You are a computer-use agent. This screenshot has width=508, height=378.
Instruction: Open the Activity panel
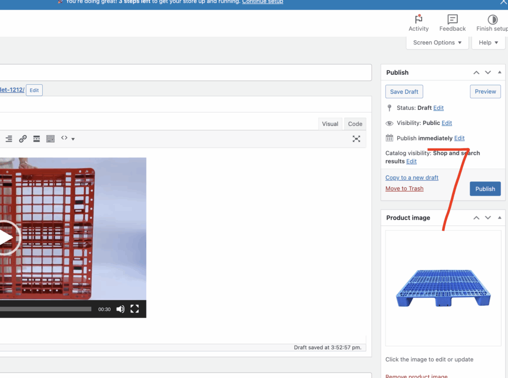[418, 23]
